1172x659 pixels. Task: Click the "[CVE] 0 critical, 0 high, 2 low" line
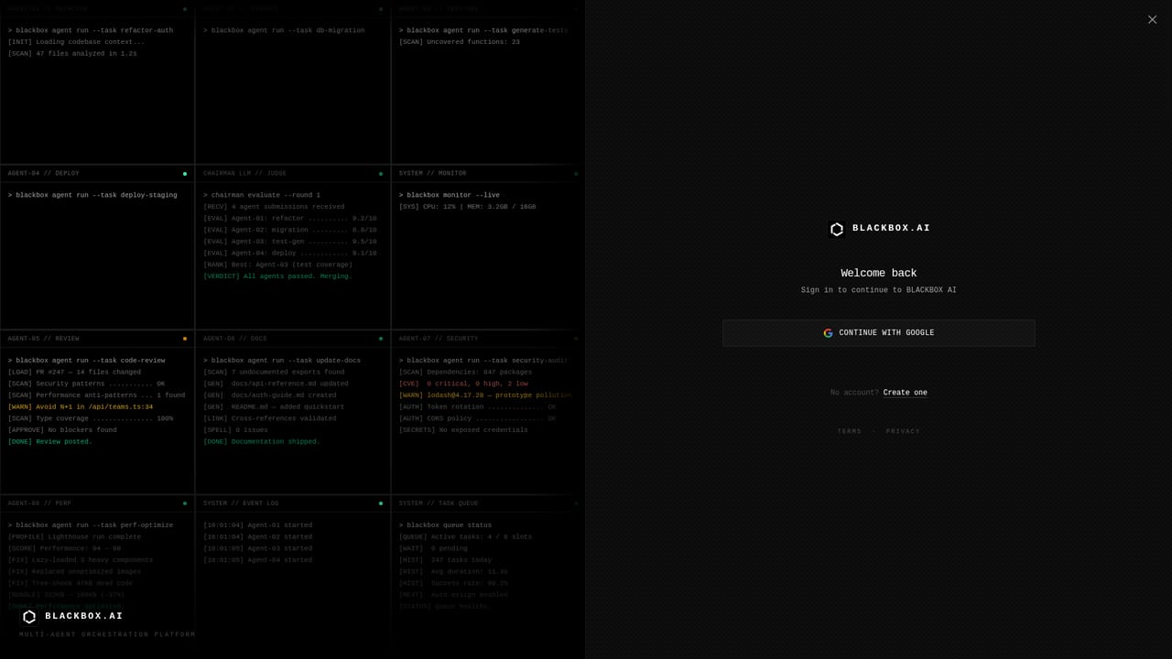click(x=463, y=384)
